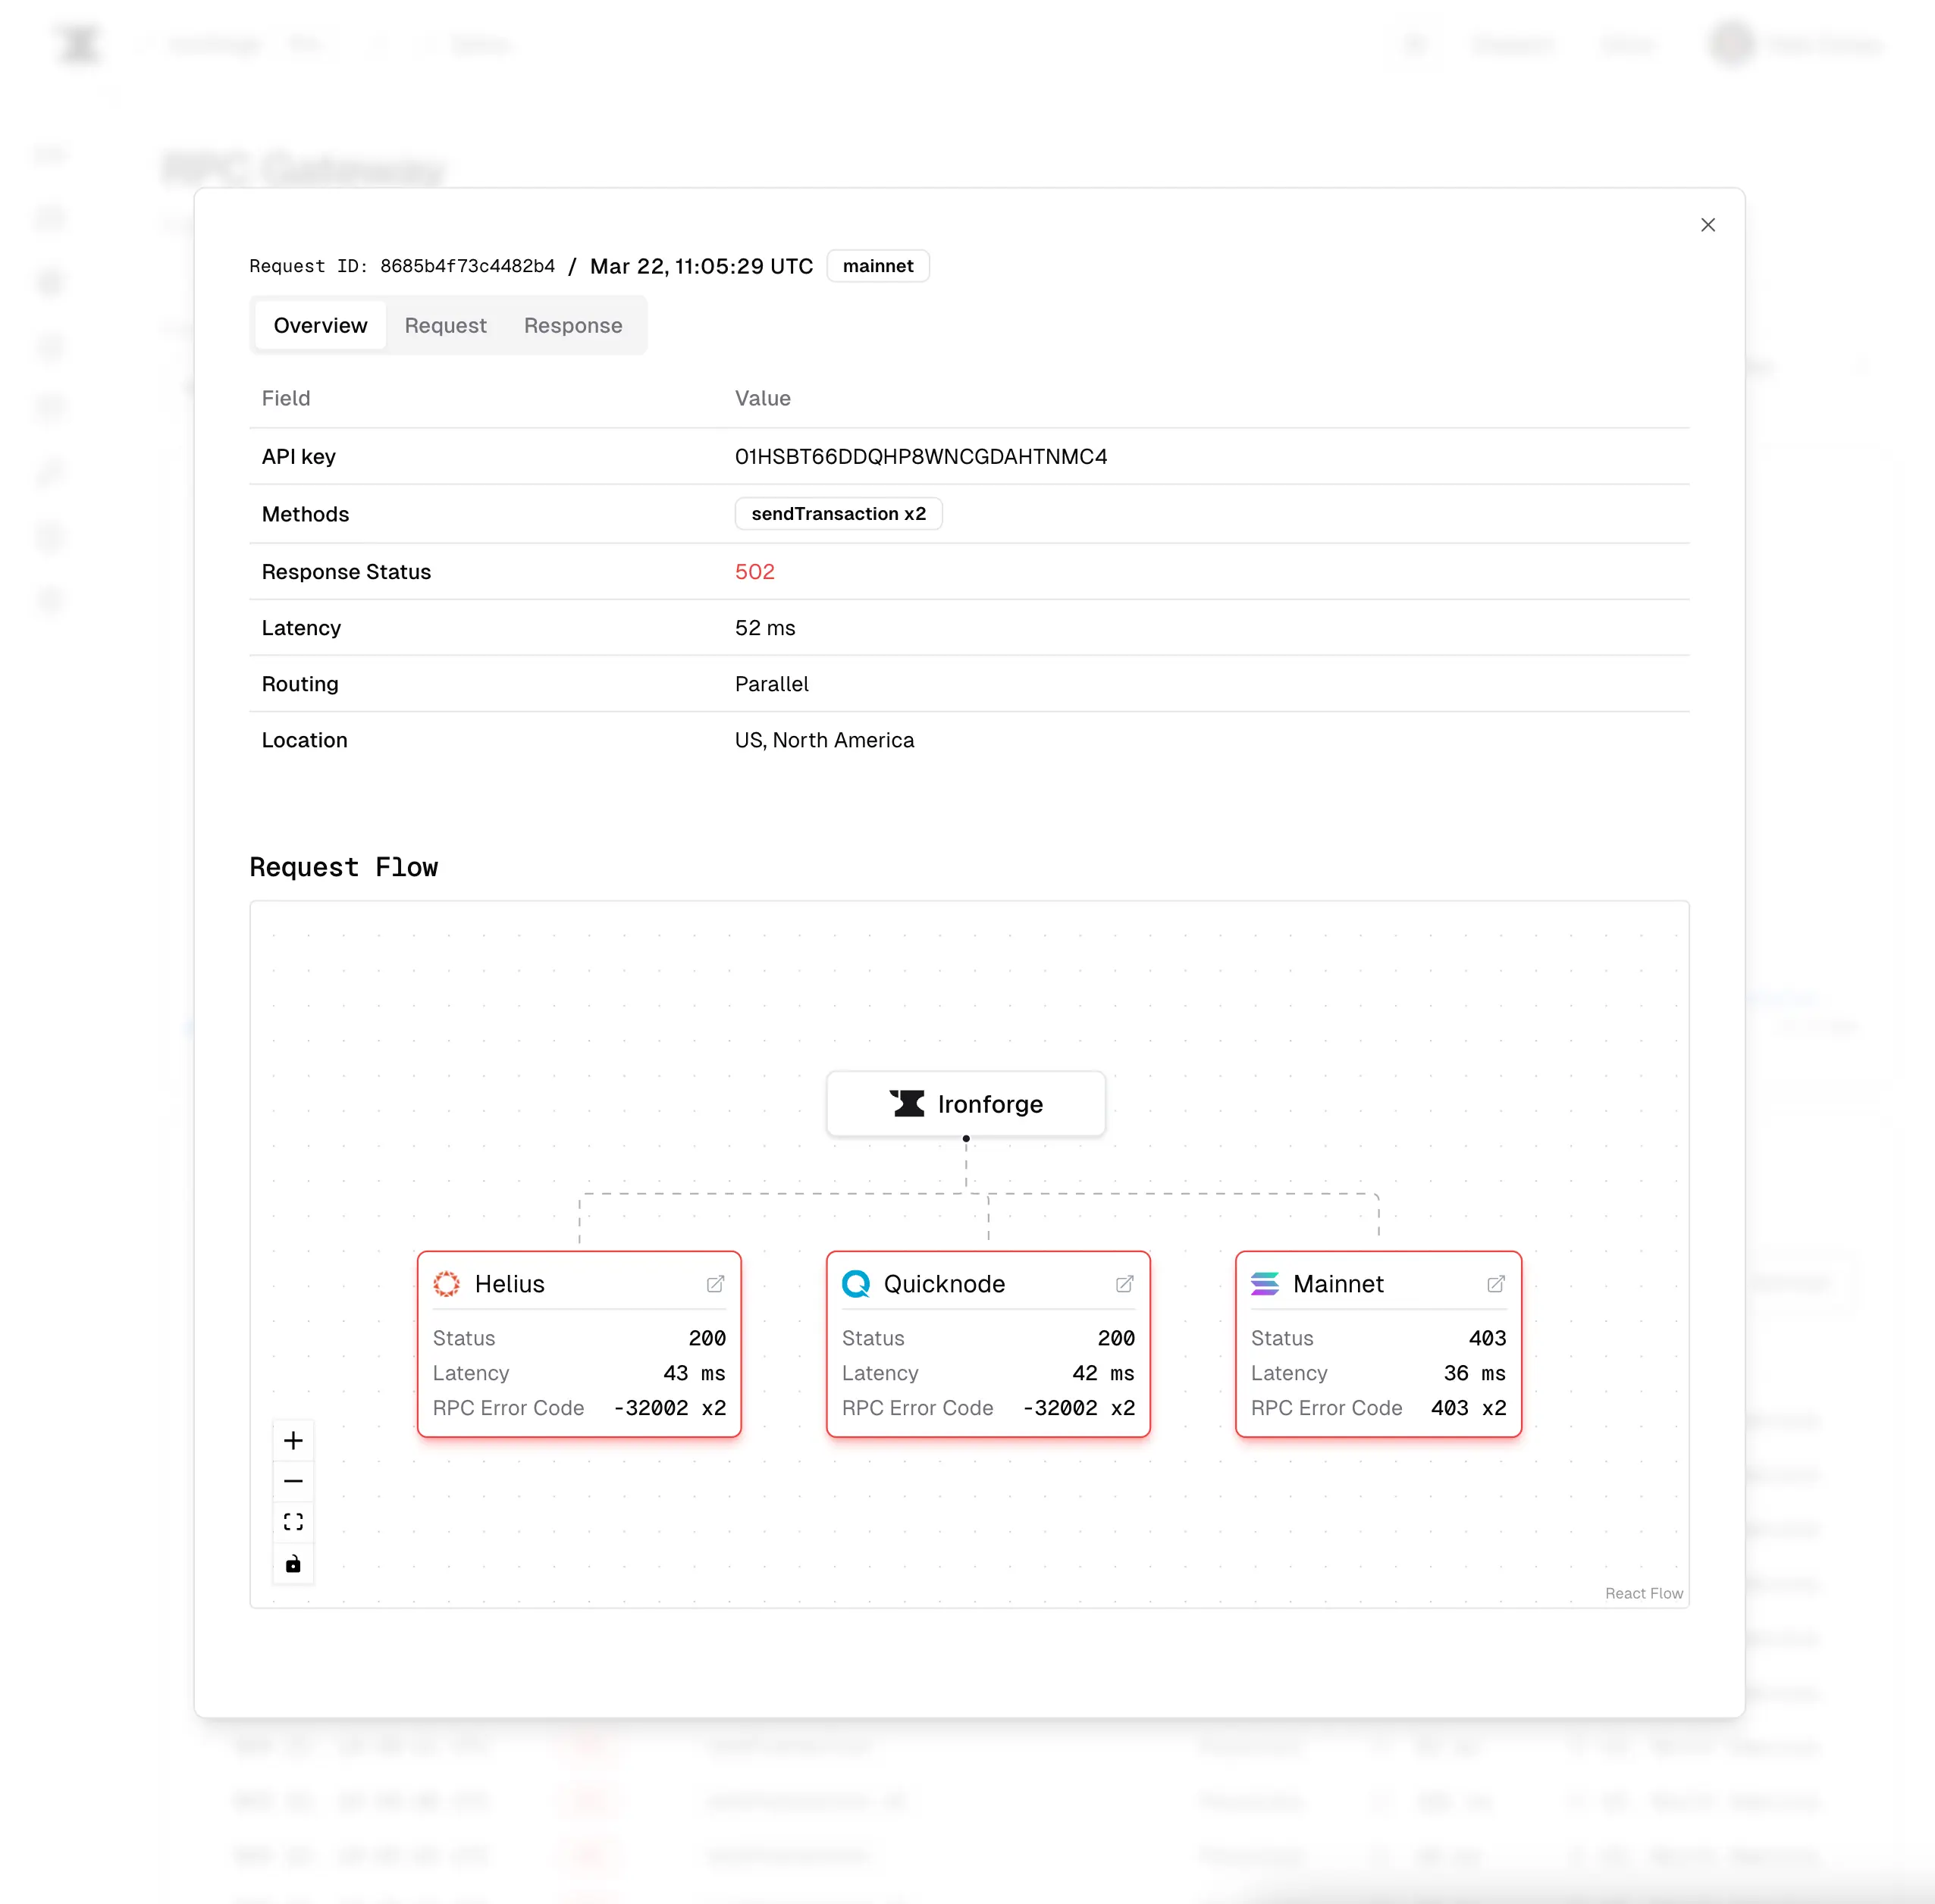Zoom in on the request flow diagram
Image resolution: width=1935 pixels, height=1904 pixels.
pos(293,1440)
